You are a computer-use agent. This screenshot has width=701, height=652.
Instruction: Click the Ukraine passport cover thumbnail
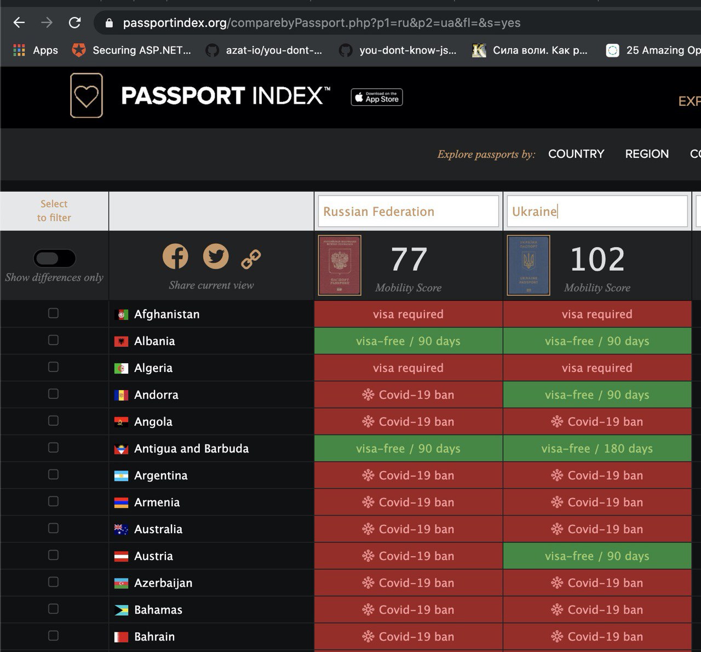(x=528, y=265)
